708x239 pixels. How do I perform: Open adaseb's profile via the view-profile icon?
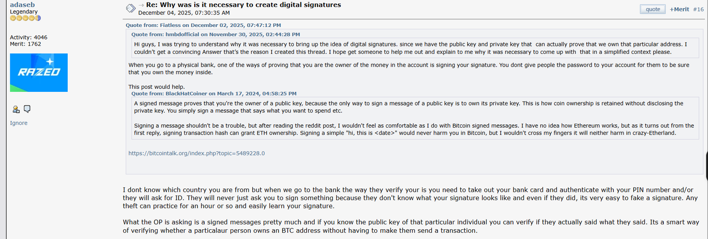(x=16, y=109)
